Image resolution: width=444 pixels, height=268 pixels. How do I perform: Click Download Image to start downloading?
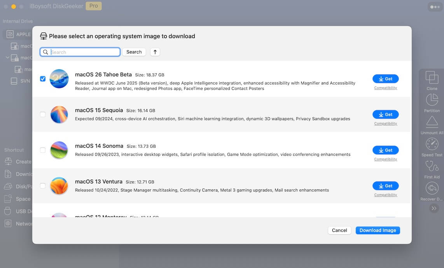pyautogui.click(x=378, y=230)
